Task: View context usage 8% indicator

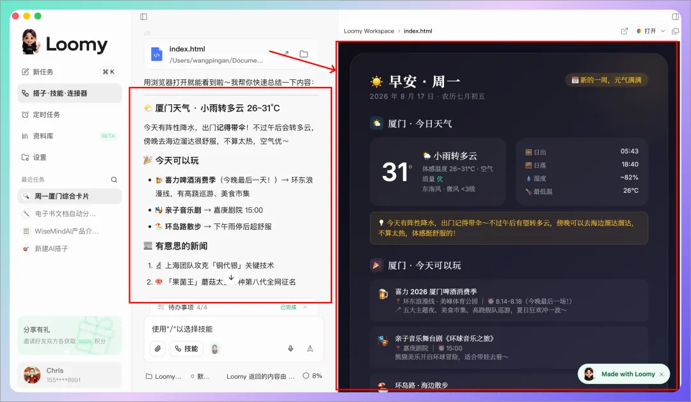Action: click(x=312, y=376)
